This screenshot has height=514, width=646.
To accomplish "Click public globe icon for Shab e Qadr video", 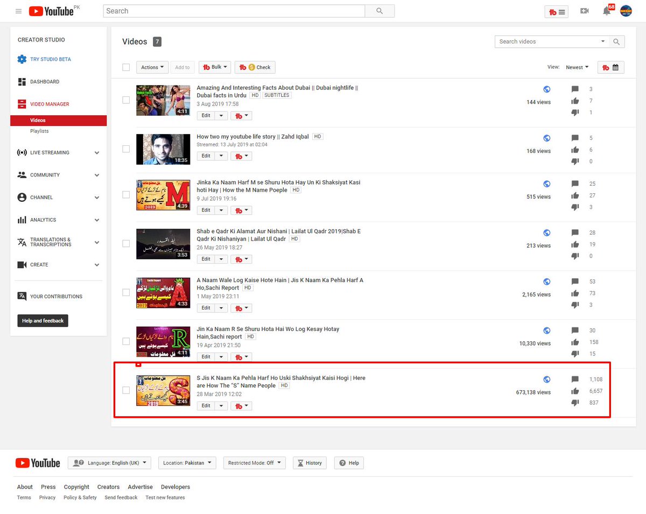I will coord(547,233).
